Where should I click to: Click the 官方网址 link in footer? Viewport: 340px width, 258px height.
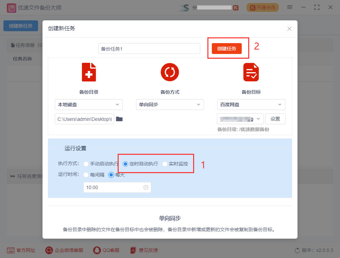click(21, 250)
